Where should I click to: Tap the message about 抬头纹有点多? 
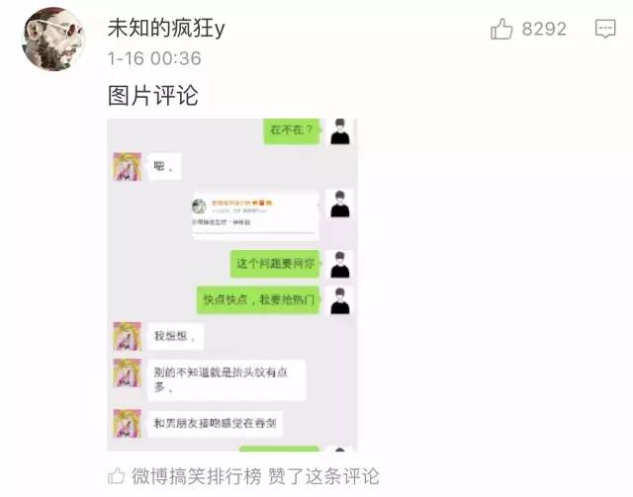click(226, 380)
